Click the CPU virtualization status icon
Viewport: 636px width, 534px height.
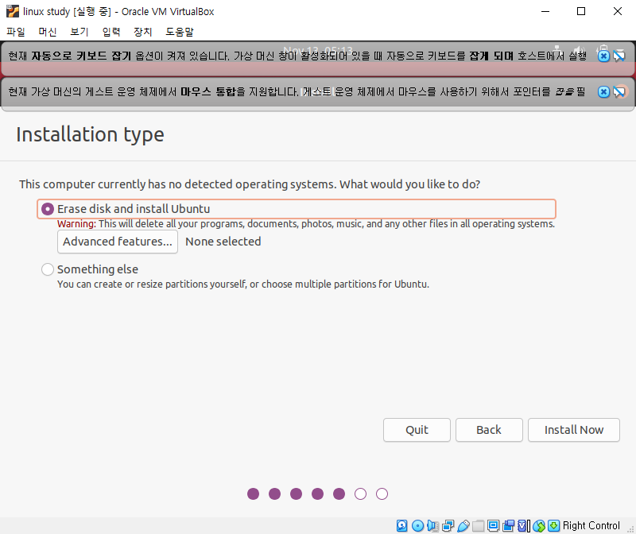click(x=524, y=526)
